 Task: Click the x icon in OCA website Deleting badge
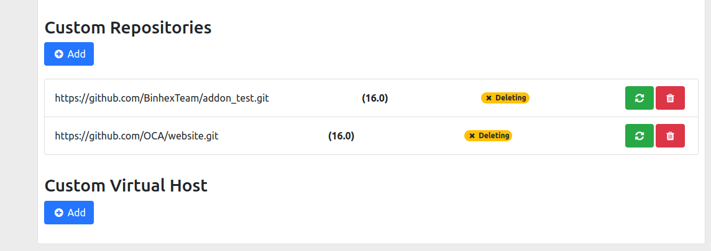pyautogui.click(x=472, y=136)
